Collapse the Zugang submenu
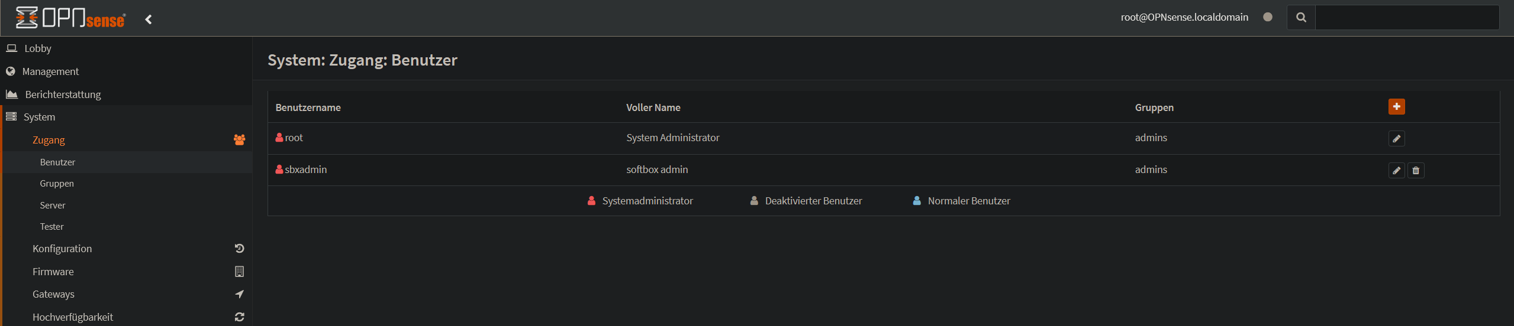 49,140
